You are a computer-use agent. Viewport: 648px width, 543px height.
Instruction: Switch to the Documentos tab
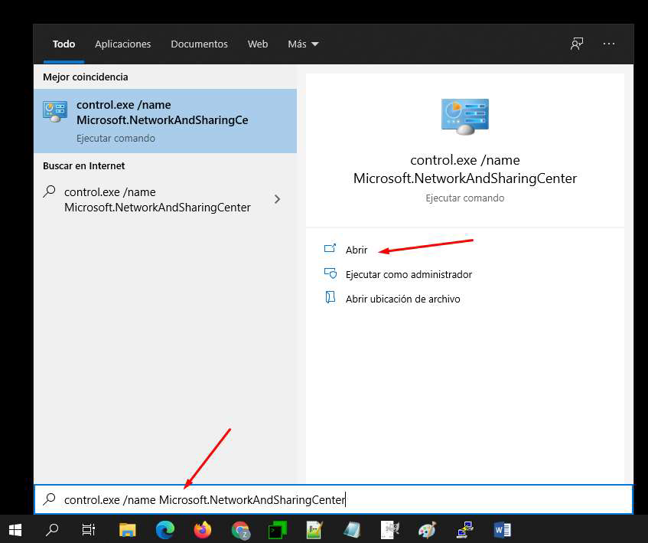coord(199,44)
